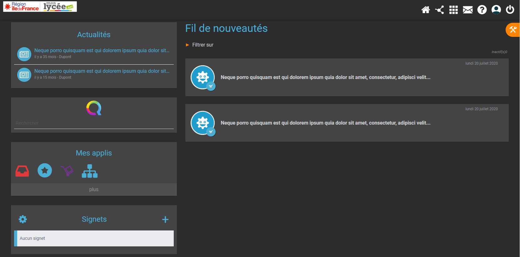
Task: Log out with the power icon
Action: click(510, 10)
